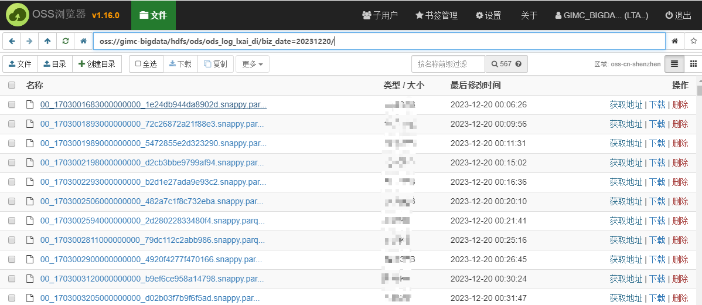Click file icon of 72c26872a21f88e3 file
Viewport: 702px width, 305px height.
coord(30,124)
